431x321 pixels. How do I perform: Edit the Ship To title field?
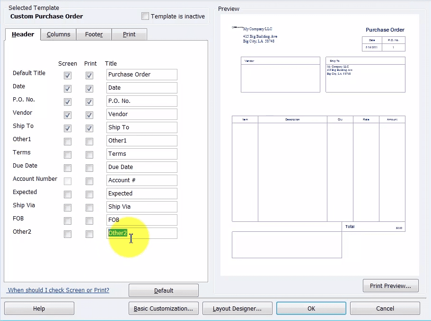pyautogui.click(x=141, y=127)
